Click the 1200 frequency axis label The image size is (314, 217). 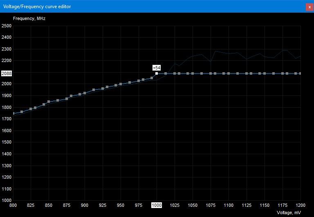pos(7,177)
